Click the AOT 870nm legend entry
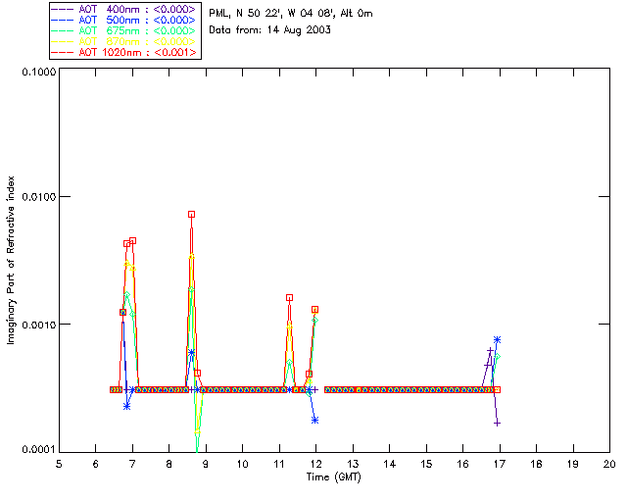627x502 pixels. tap(124, 41)
